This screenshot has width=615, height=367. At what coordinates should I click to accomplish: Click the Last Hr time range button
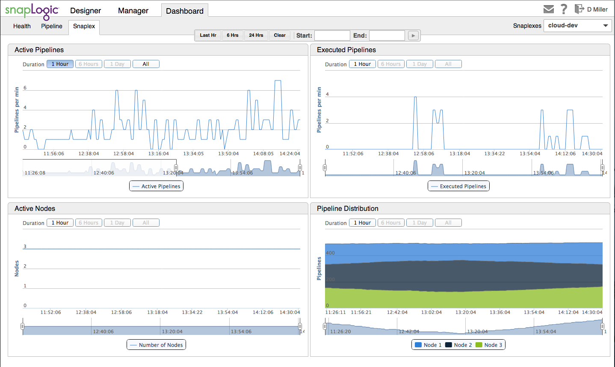click(208, 35)
